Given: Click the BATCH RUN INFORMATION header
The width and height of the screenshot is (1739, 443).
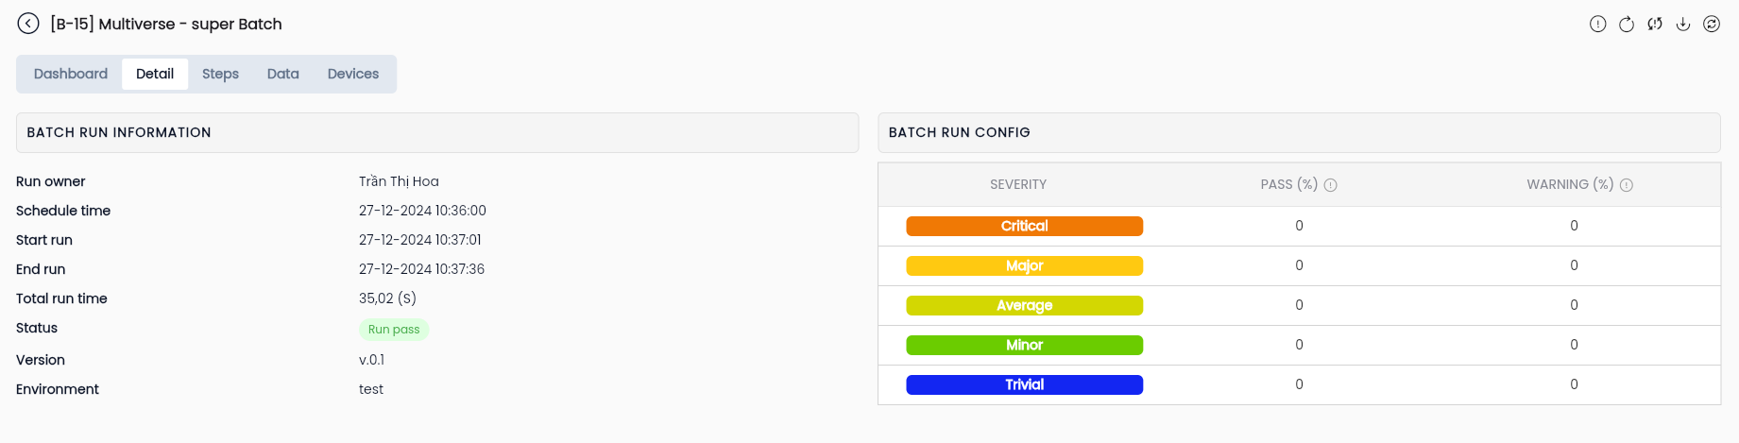Looking at the screenshot, I should (x=437, y=132).
